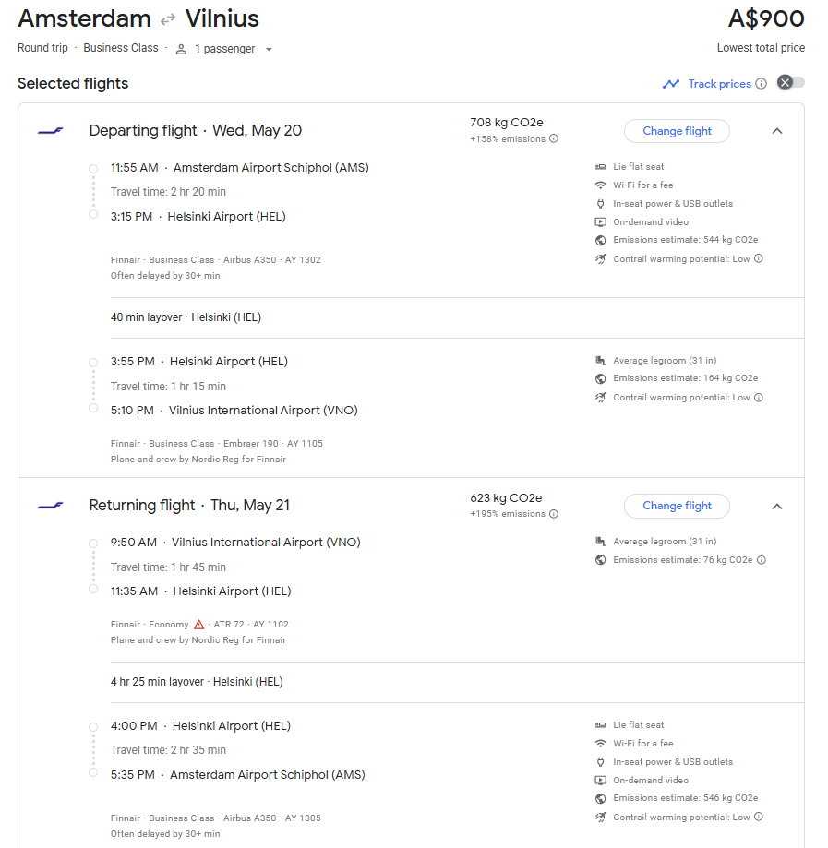The height and width of the screenshot is (848, 828).
Task: Click the swap airports arrows icon
Action: click(168, 18)
